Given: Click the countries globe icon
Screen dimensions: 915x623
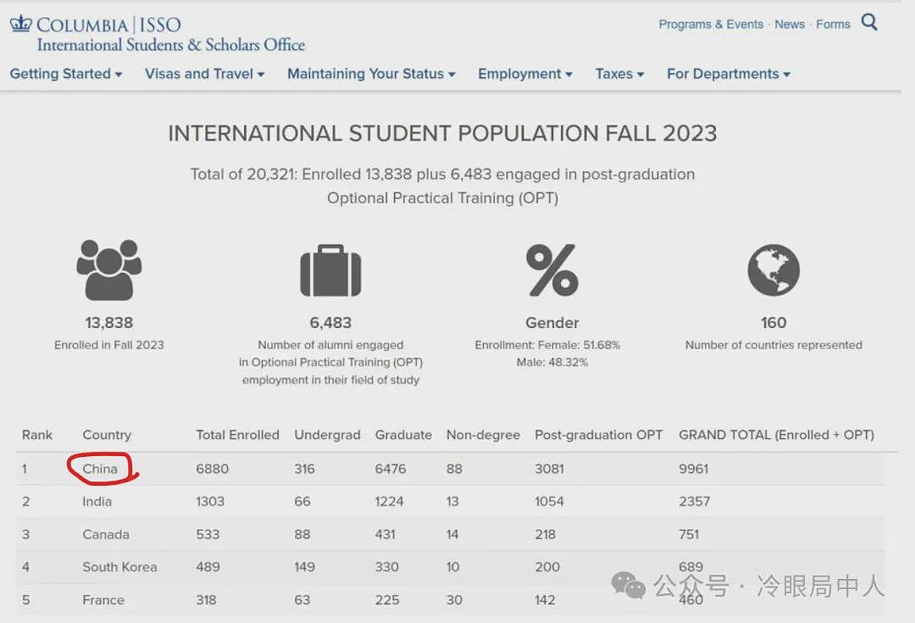Looking at the screenshot, I should [774, 270].
